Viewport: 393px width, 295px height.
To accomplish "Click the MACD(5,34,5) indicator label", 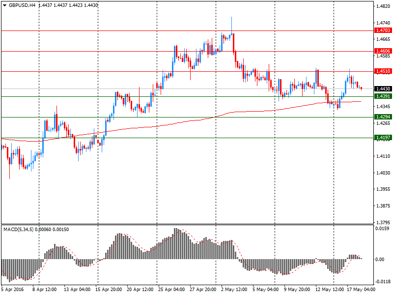I will click(19, 230).
